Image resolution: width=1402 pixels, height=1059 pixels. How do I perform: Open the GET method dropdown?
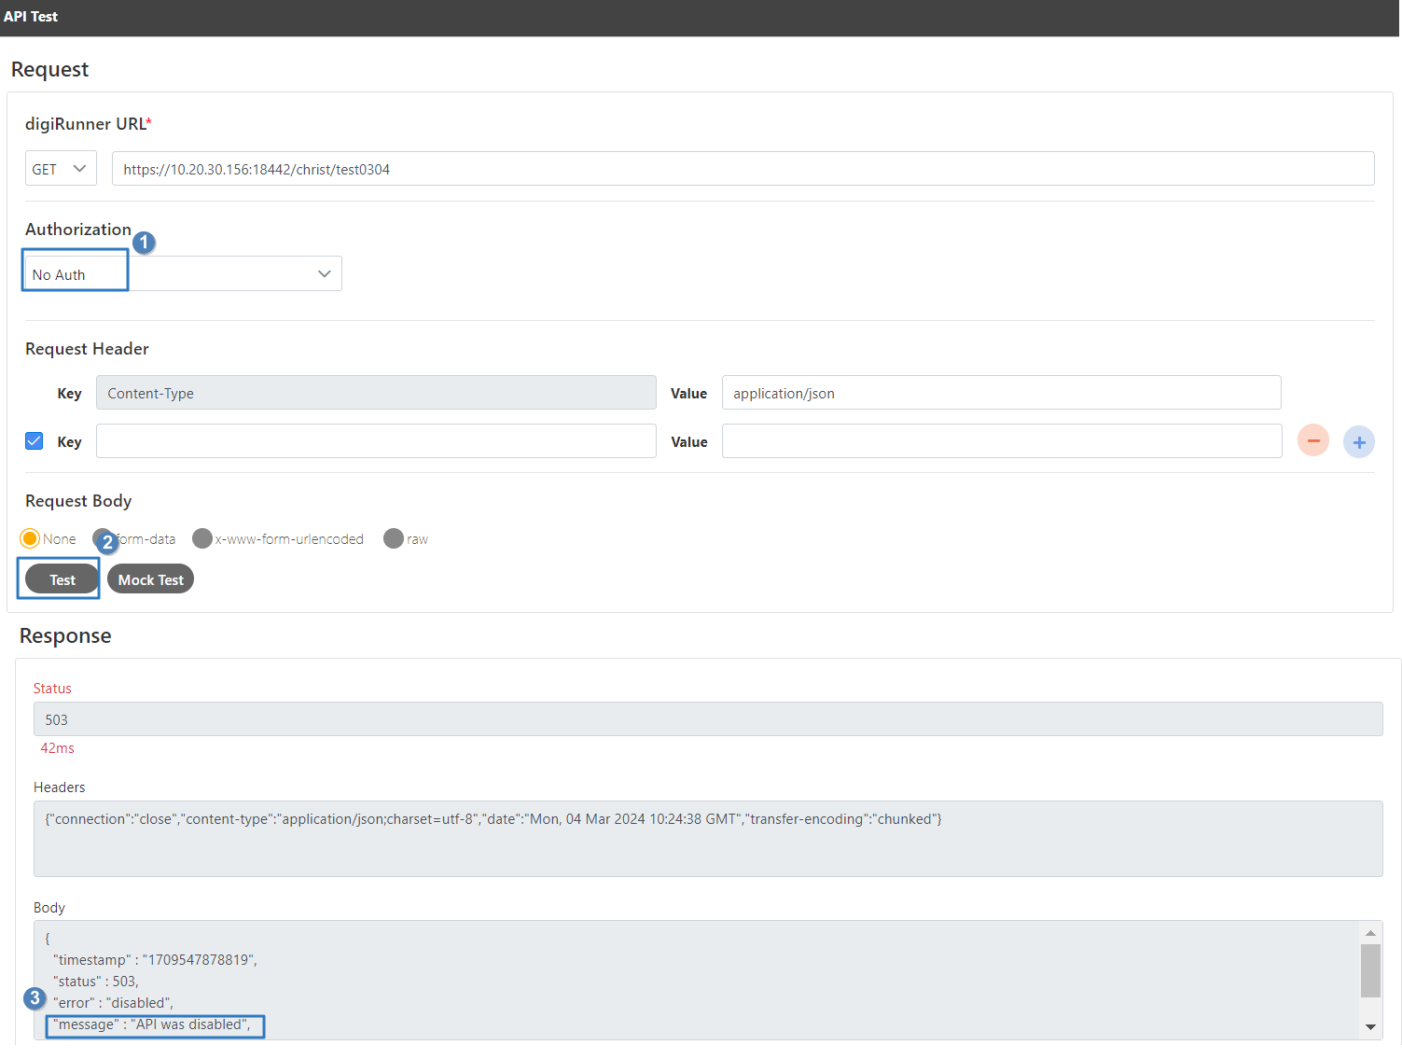(x=61, y=169)
